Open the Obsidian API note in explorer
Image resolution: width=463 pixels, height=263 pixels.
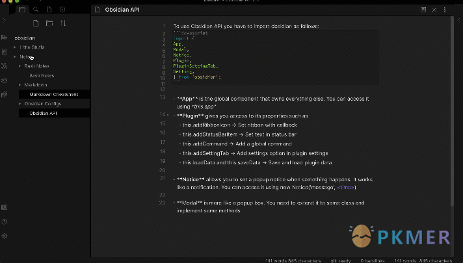point(43,113)
